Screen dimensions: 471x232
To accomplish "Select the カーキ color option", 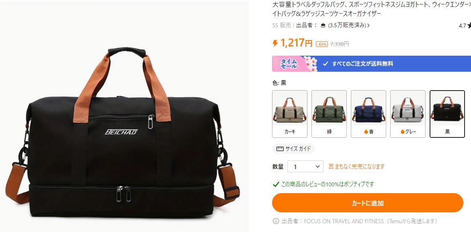I will (290, 114).
